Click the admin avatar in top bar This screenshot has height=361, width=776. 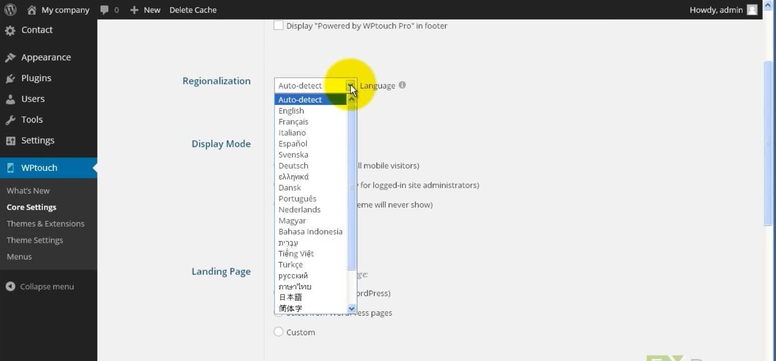[752, 10]
